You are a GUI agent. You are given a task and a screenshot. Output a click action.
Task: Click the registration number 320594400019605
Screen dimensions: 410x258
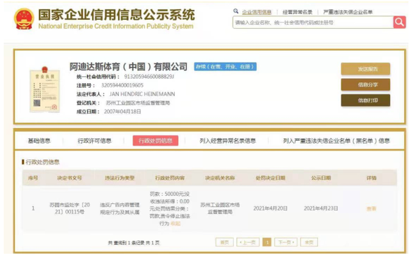pyautogui.click(x=122, y=85)
